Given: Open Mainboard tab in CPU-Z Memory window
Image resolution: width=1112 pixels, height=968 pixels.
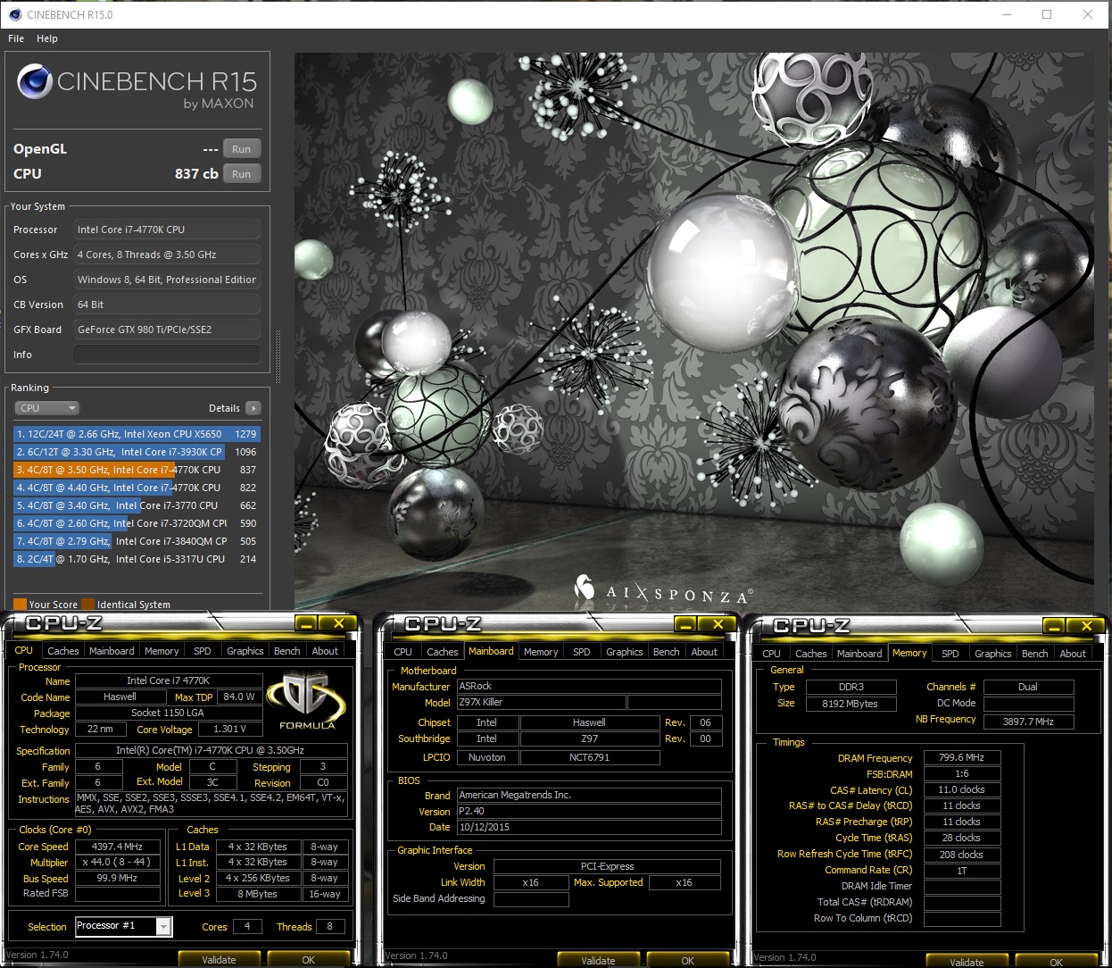Looking at the screenshot, I should pos(859,654).
